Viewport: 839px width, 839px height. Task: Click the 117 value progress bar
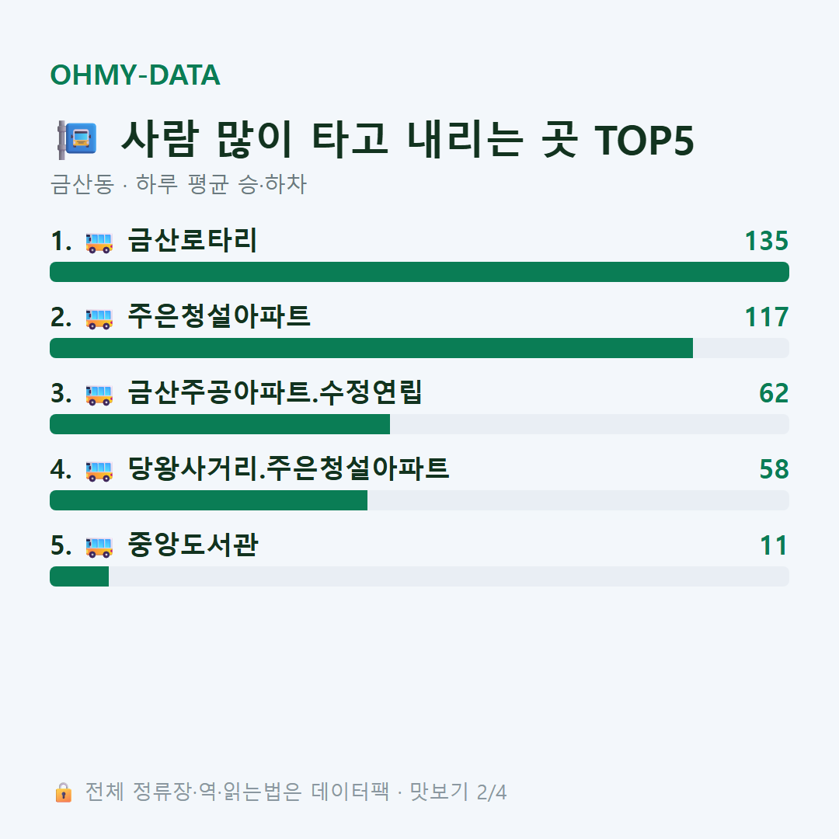pyautogui.click(x=419, y=348)
